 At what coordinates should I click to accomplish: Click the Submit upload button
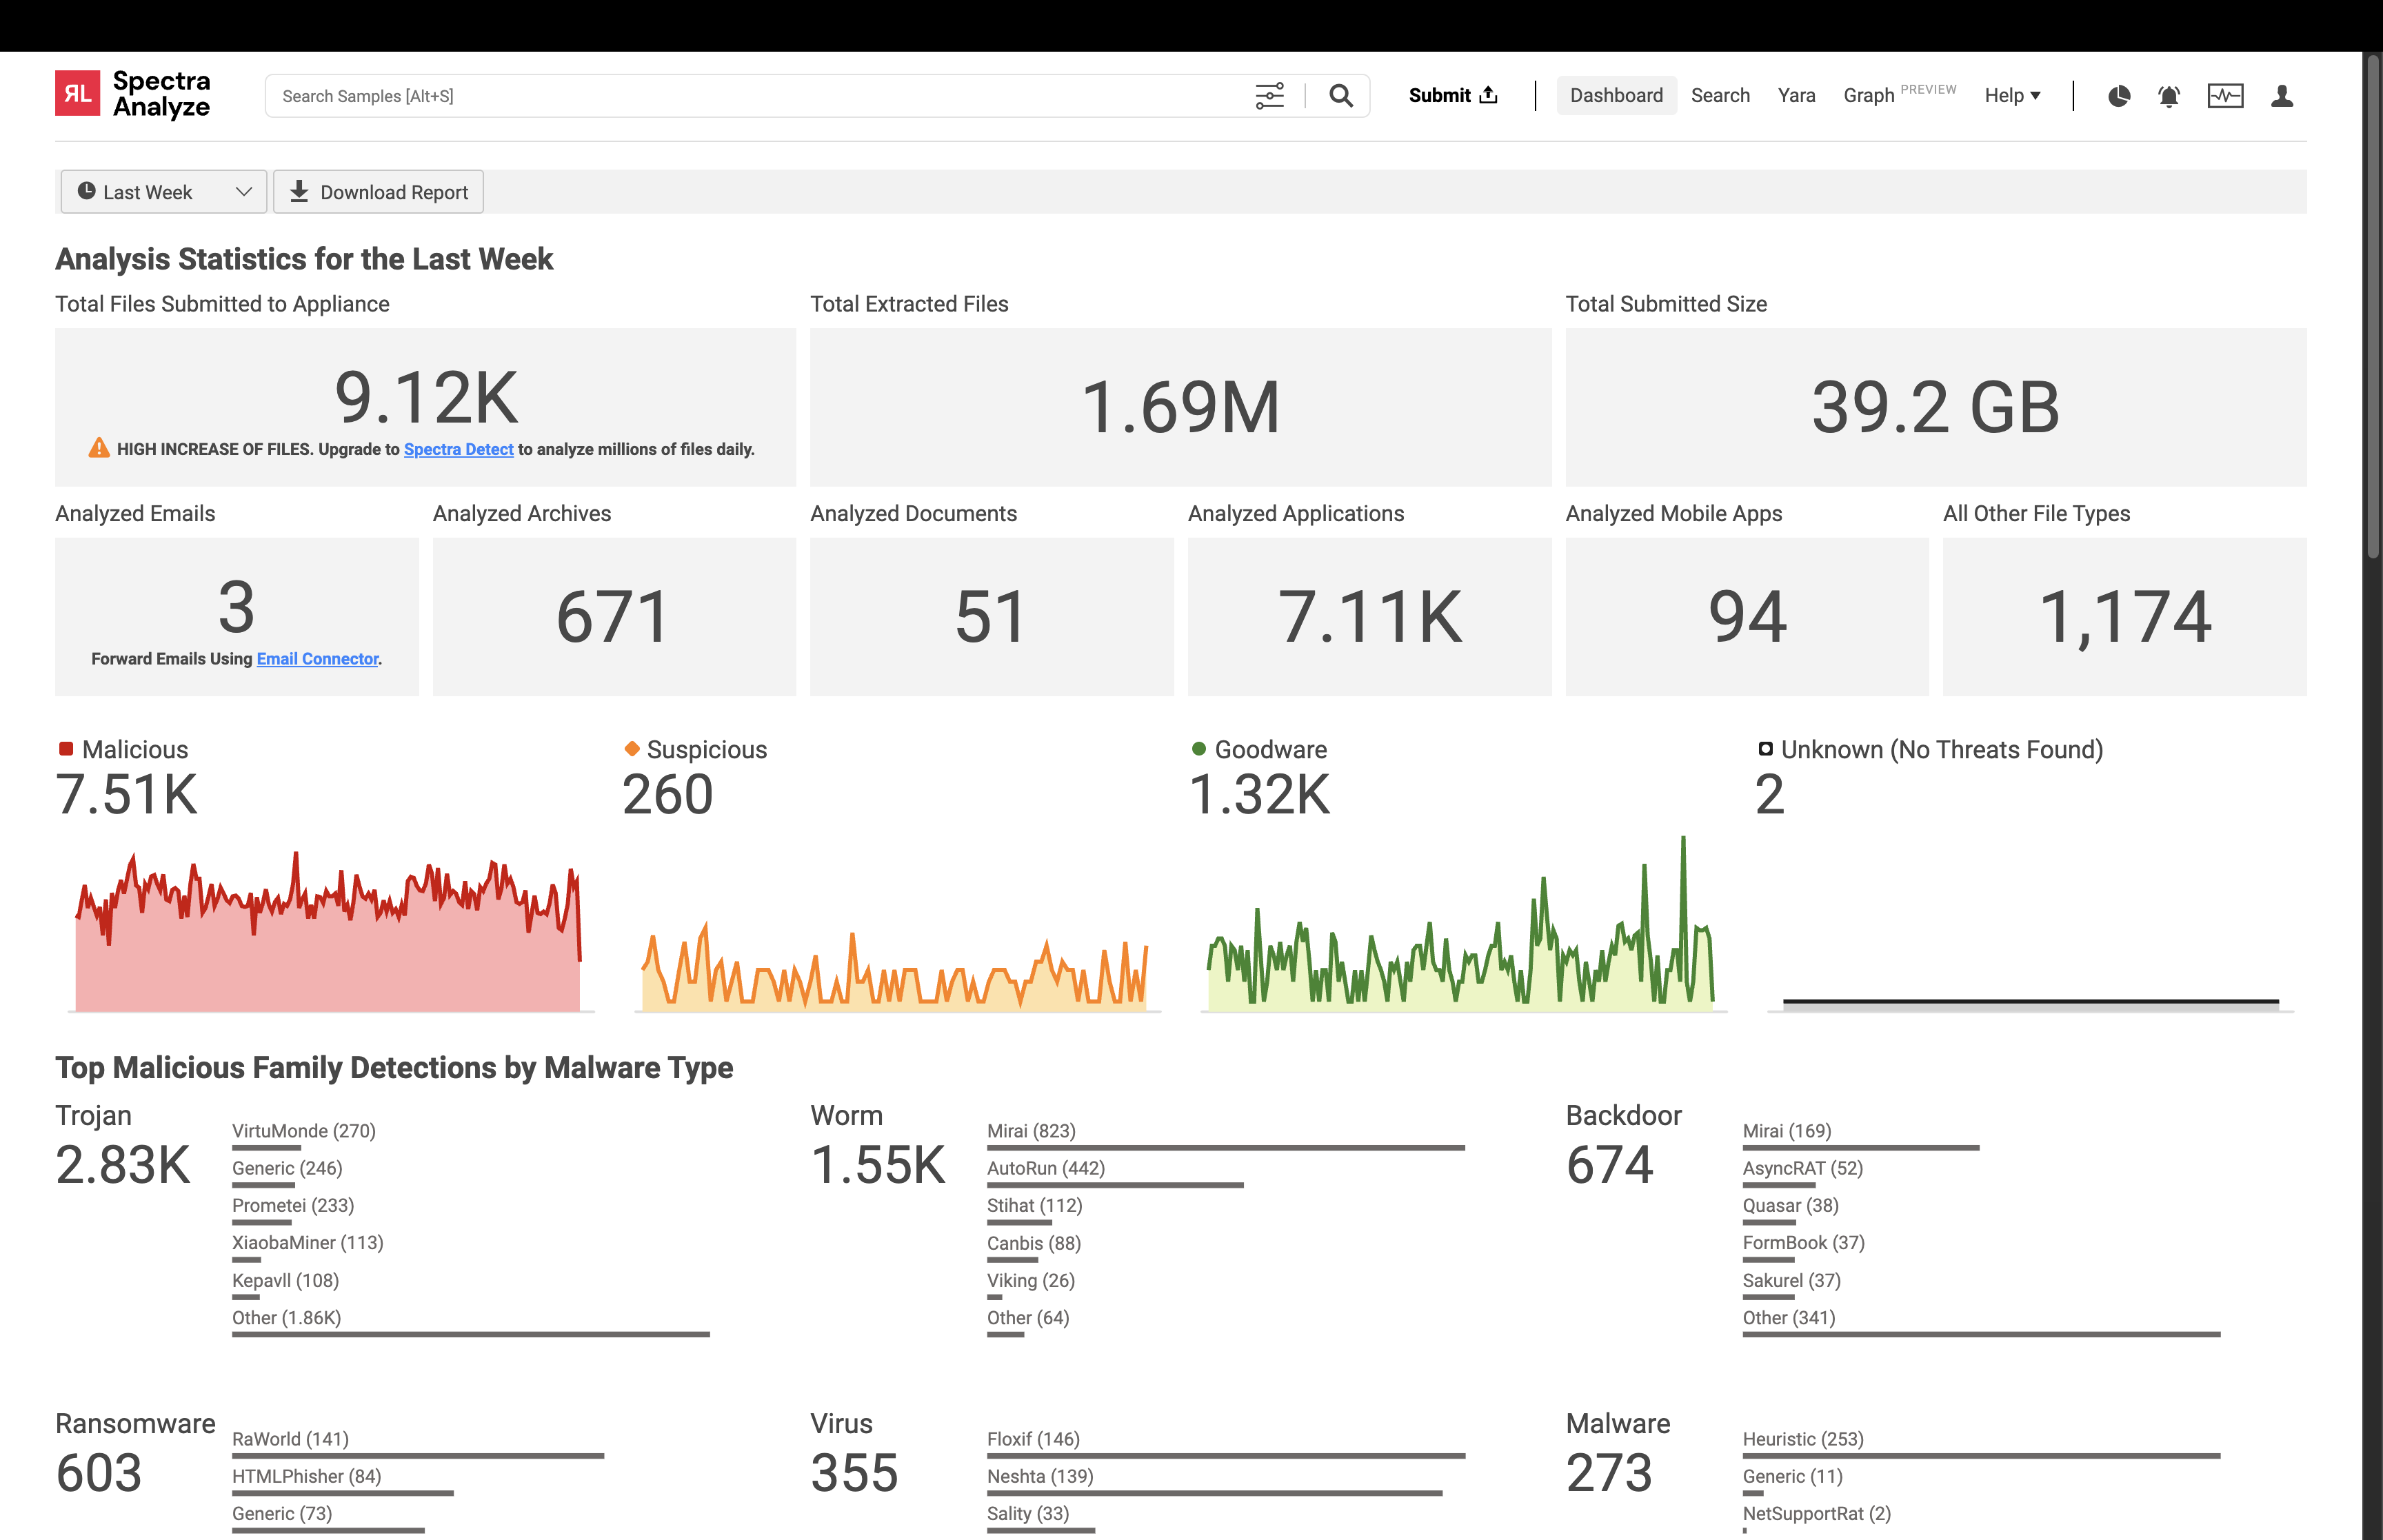click(1452, 96)
